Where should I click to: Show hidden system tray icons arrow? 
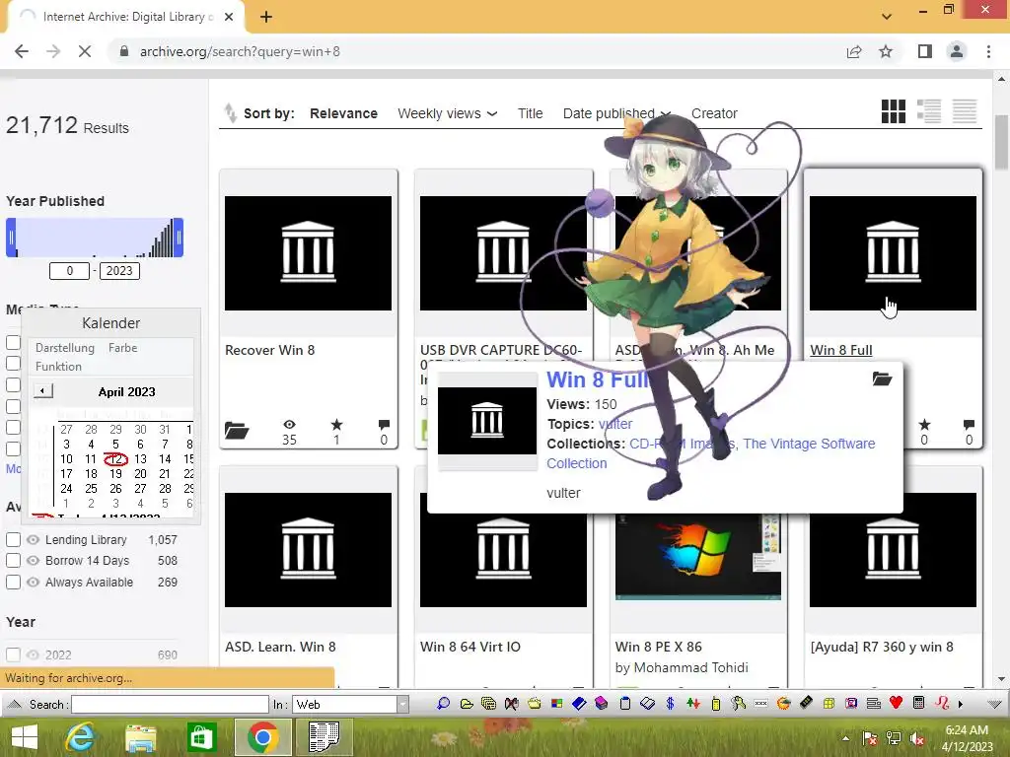pos(845,738)
